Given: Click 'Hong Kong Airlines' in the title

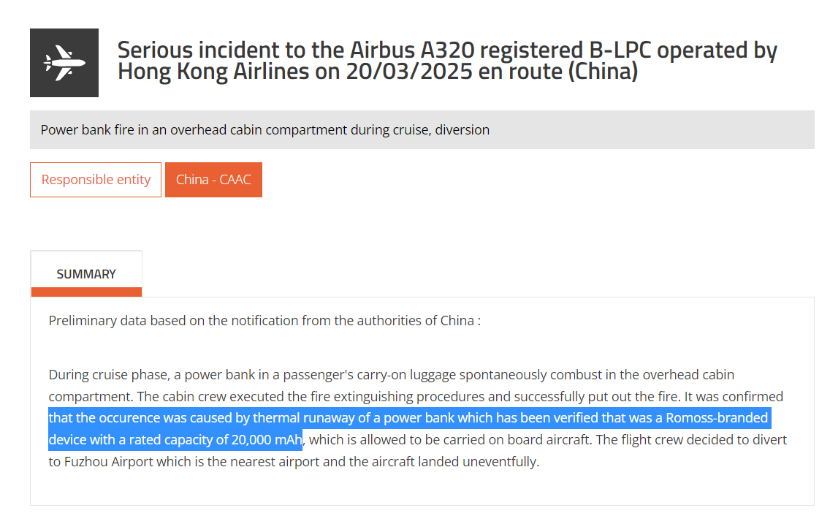Looking at the screenshot, I should (x=213, y=71).
